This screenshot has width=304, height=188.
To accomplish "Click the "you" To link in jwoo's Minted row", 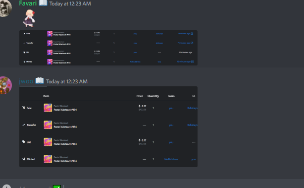I will click(194, 159).
